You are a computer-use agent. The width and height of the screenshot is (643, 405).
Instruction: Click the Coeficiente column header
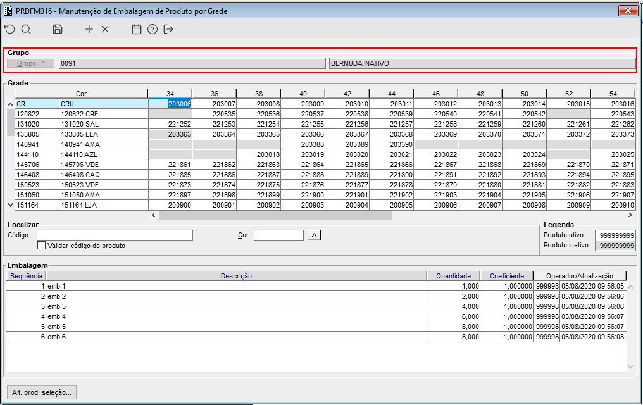(507, 276)
